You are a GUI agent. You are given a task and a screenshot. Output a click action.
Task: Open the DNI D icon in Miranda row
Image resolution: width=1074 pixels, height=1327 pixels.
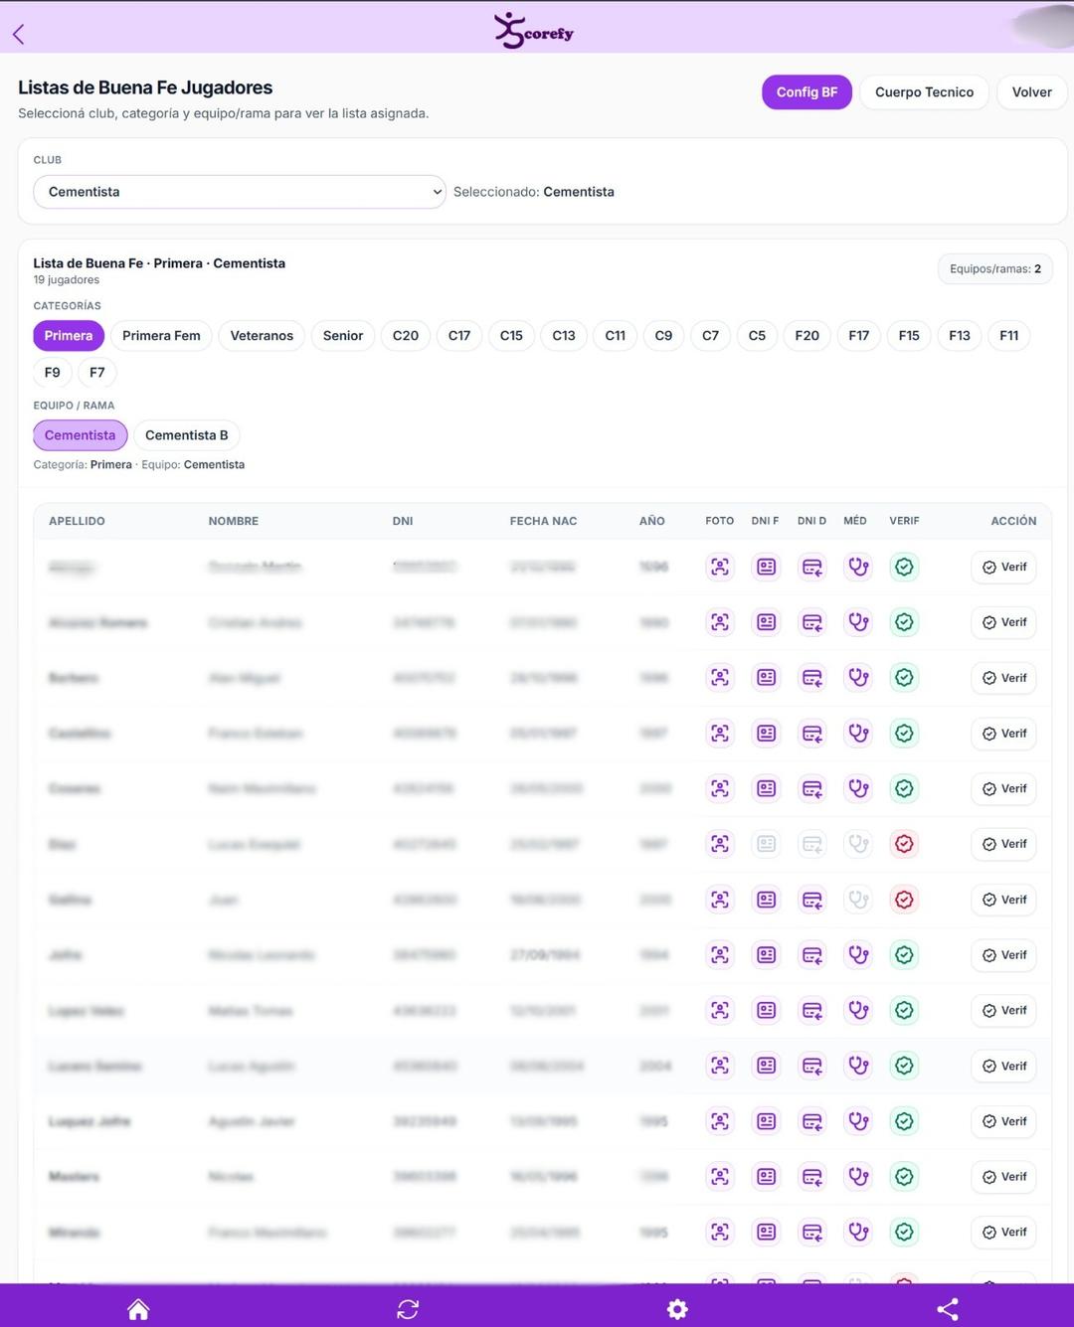pos(812,1233)
